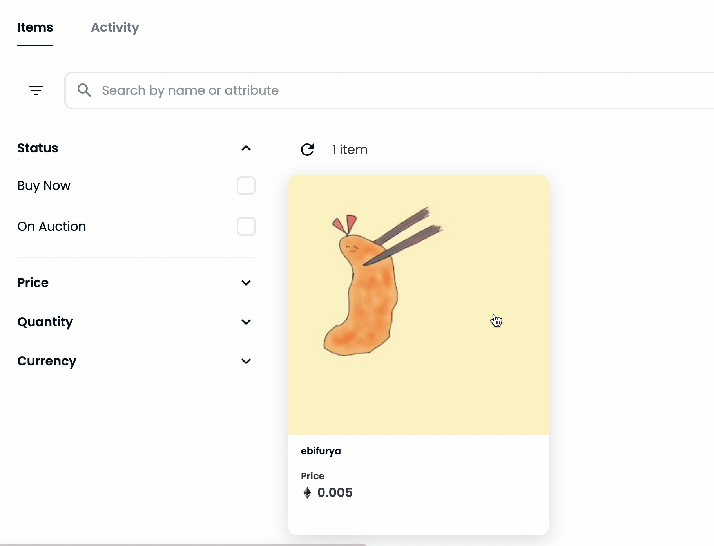Image resolution: width=714 pixels, height=546 pixels.
Task: Open the fried shrimp NFT thumbnail
Action: coord(419,305)
